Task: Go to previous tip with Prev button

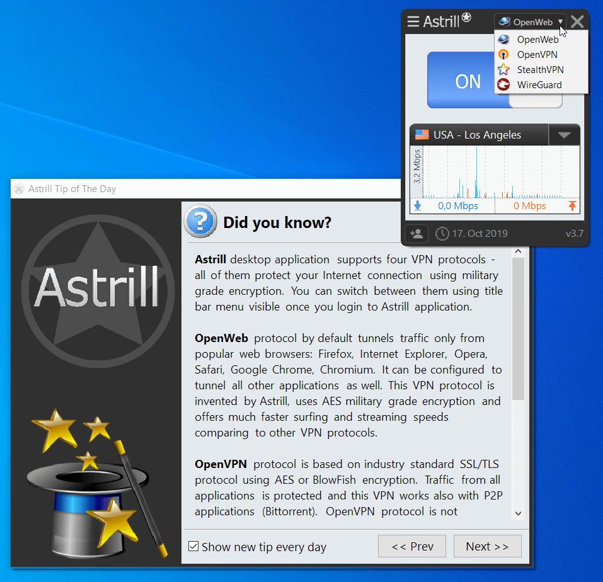Action: 412,546
